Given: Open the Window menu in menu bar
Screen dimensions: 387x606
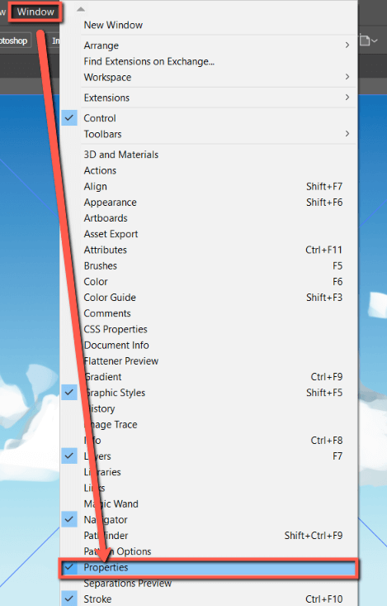Looking at the screenshot, I should click(x=35, y=12).
